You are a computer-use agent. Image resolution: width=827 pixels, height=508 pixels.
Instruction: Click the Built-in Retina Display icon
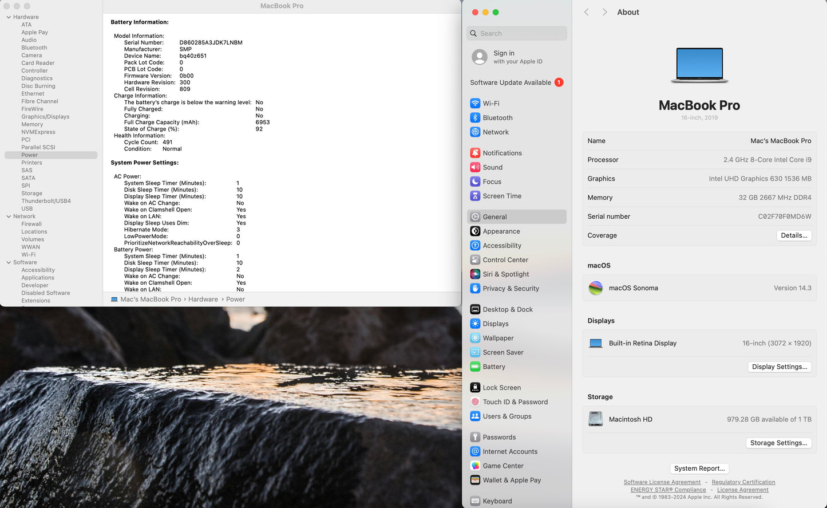click(x=596, y=344)
